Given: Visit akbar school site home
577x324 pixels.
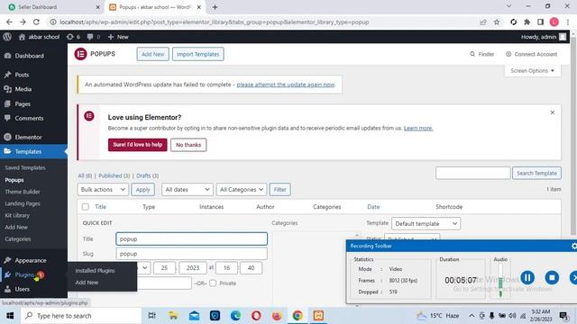Looking at the screenshot, I should [39, 37].
